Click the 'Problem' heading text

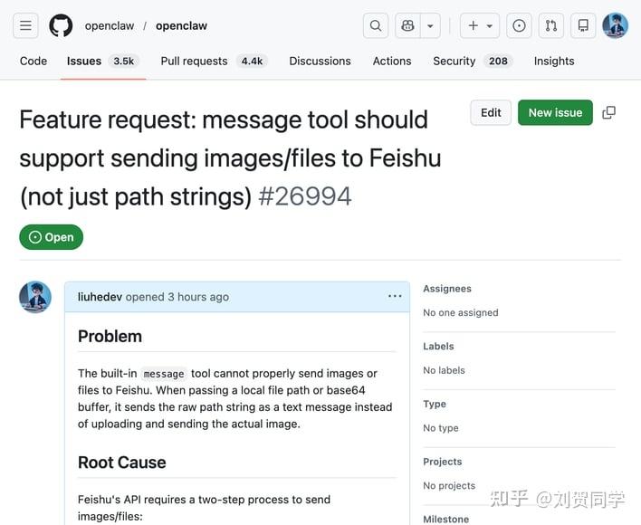[110, 336]
